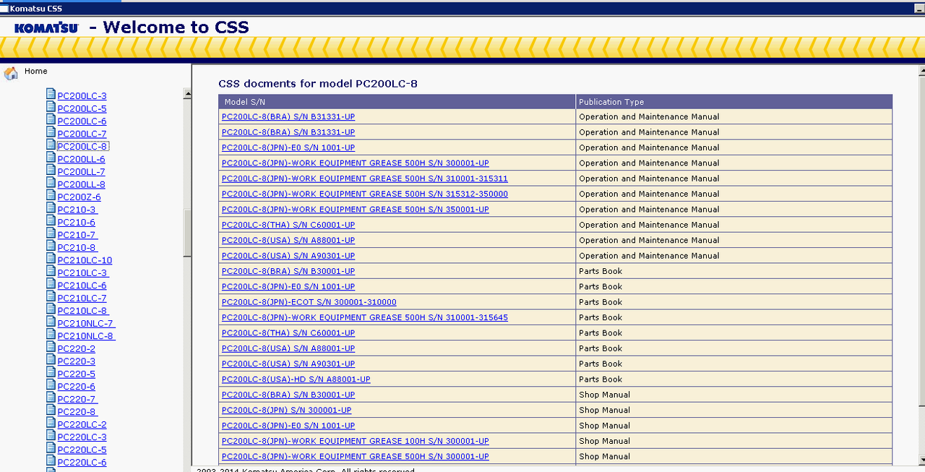
Task: Open WORK EQUIPMENT GREASE 500H S/N 310001-315311 manual
Action: (x=365, y=179)
